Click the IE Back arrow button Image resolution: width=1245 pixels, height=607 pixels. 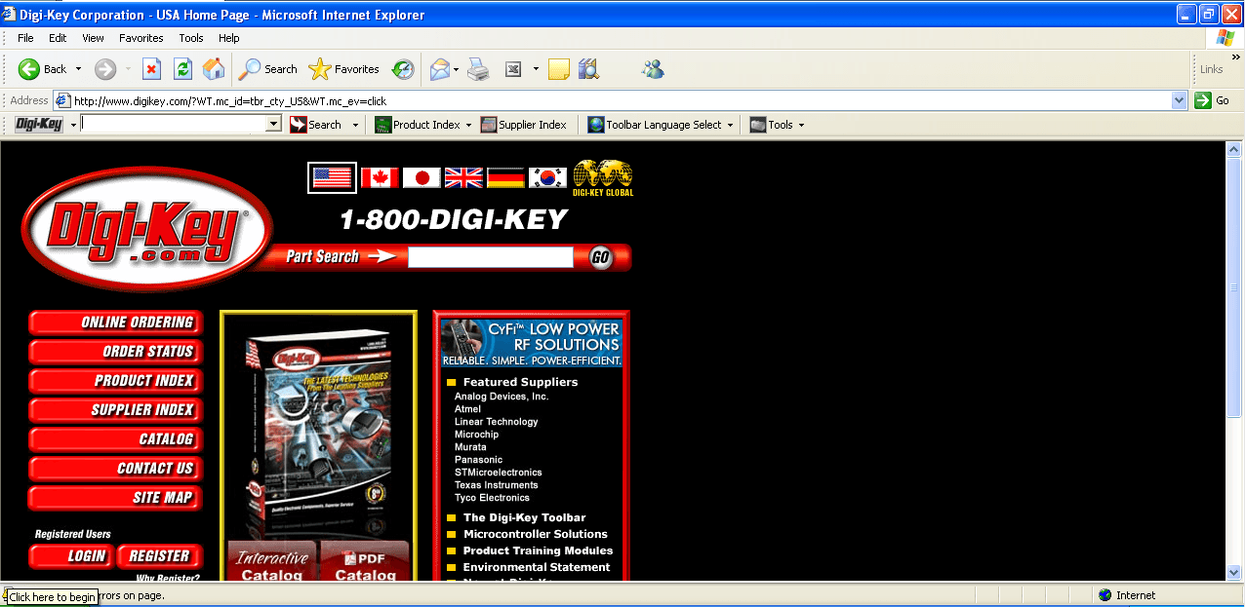[x=42, y=69]
